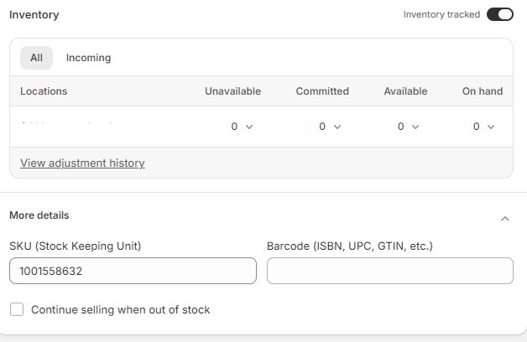Click the Available column header
This screenshot has width=527, height=342.
[405, 91]
